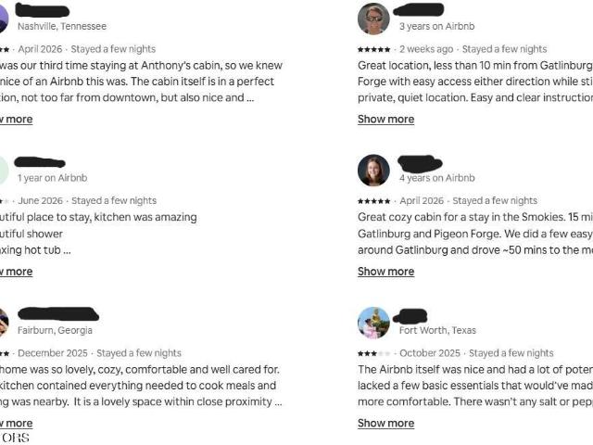Click the redacted name above Fort Worth, Texas
The image size is (593, 445).
410,316
